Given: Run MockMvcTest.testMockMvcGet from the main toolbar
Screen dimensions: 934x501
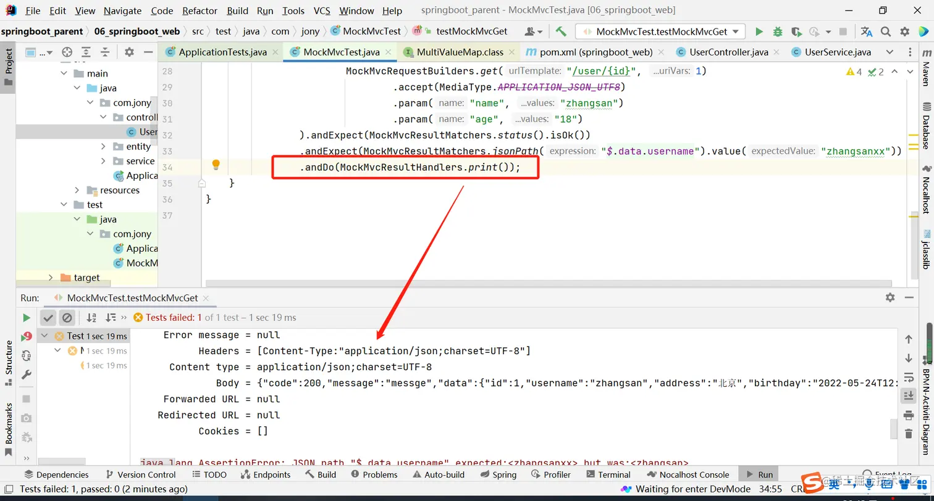Looking at the screenshot, I should 759,31.
